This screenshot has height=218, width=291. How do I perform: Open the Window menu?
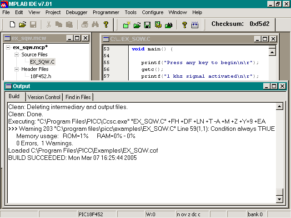pyautogui.click(x=178, y=12)
